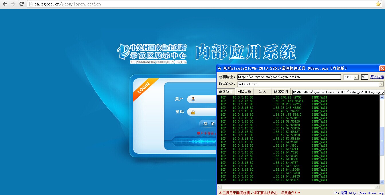This screenshot has height=195, width=385.
Task: Select the row with 1.82.33.243:48802
Action: (274, 108)
